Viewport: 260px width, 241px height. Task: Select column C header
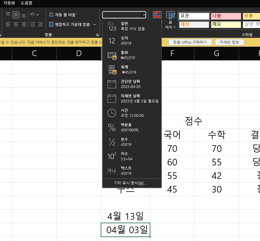coord(34,53)
